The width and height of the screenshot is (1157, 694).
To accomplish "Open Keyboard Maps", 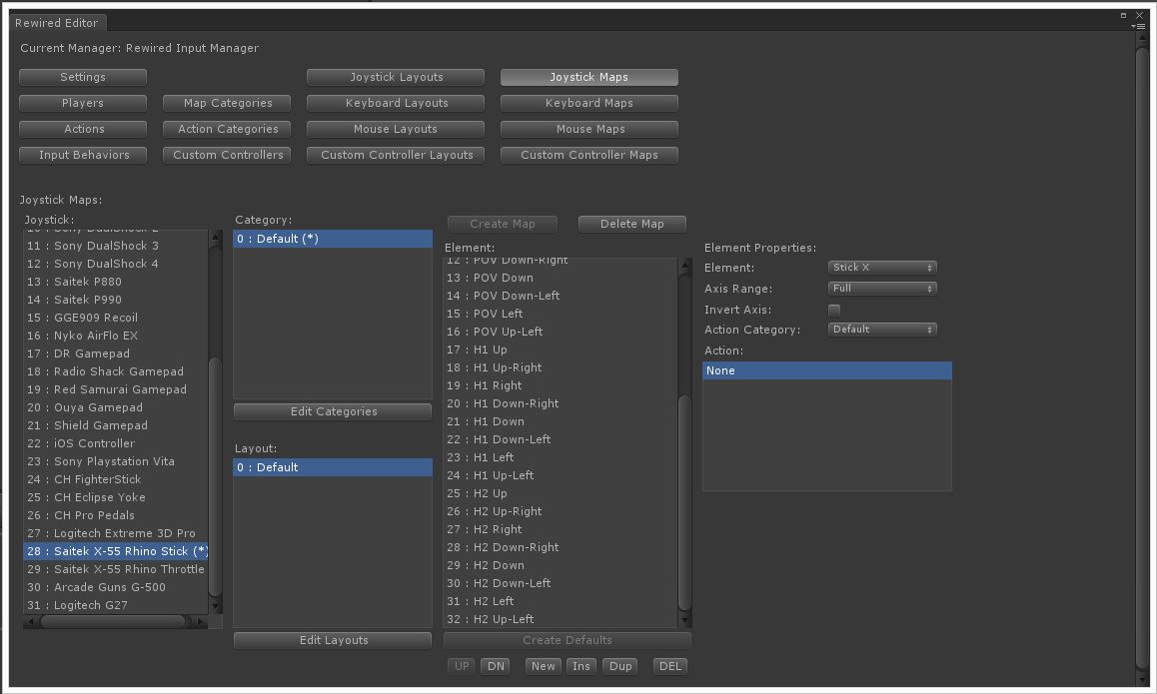I will (588, 103).
